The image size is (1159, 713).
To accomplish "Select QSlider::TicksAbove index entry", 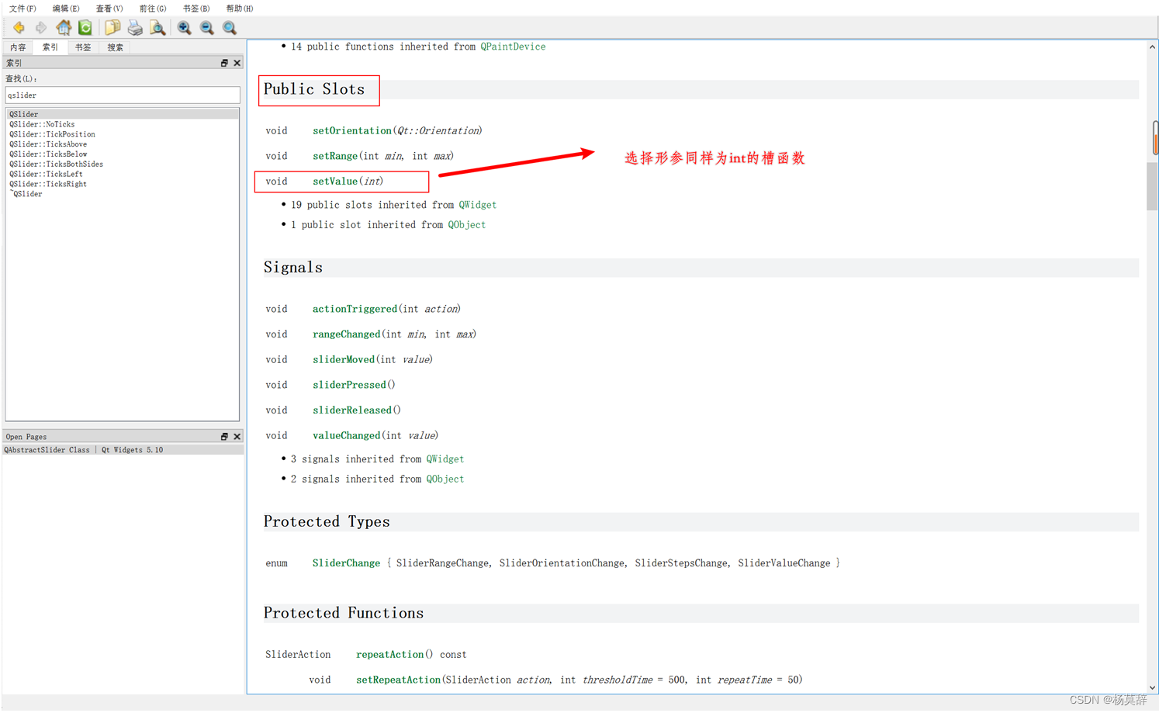I will click(48, 144).
